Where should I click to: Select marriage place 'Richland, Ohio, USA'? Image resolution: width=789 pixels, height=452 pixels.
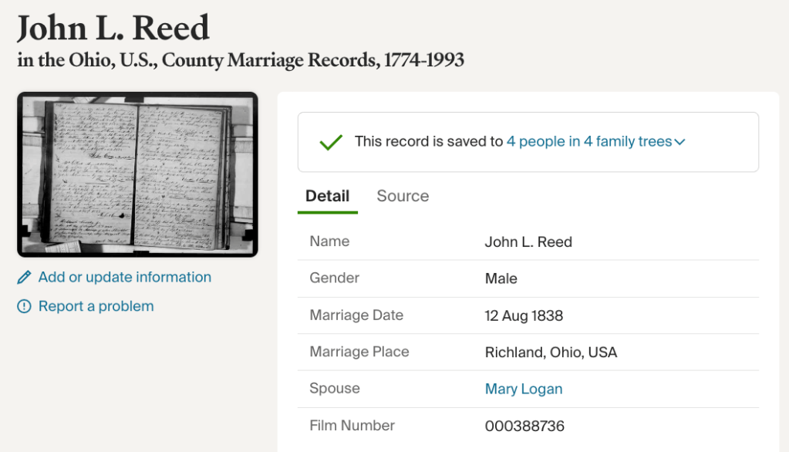tap(551, 352)
